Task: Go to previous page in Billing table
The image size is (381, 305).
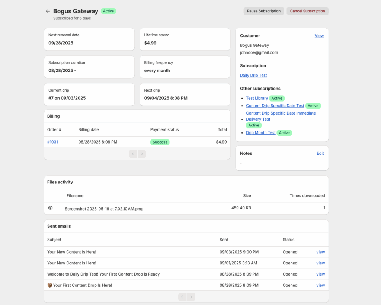Action: tap(133, 154)
